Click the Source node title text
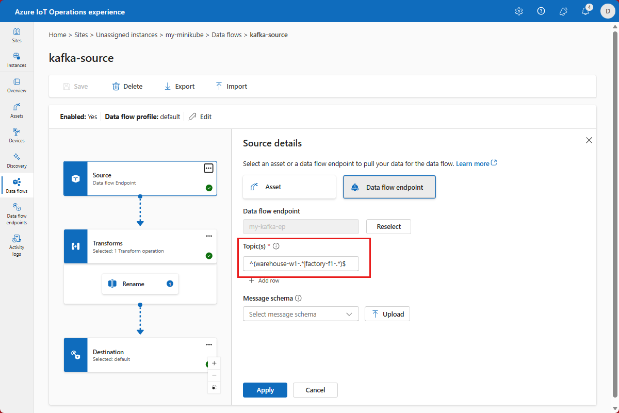Viewport: 619px width, 413px height. tap(102, 175)
